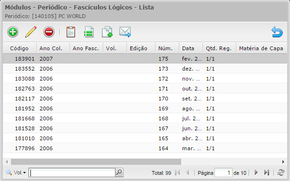Sort by Núm. column header

click(167, 48)
